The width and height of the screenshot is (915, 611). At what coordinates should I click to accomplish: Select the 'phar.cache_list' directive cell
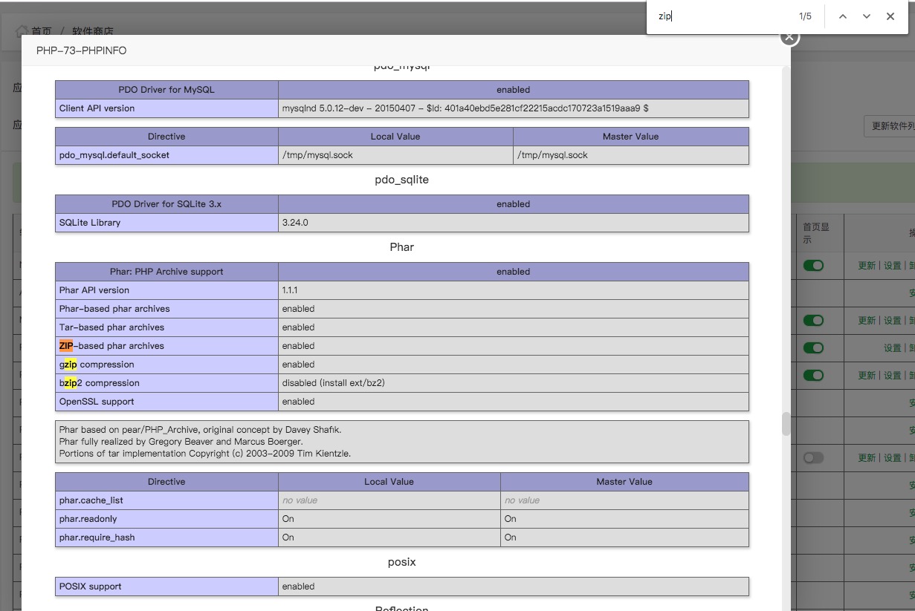pyautogui.click(x=166, y=500)
